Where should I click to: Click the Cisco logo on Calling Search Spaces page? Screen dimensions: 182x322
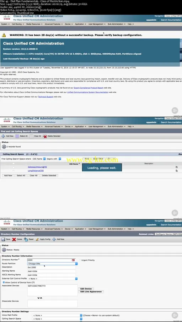click(x=7, y=120)
